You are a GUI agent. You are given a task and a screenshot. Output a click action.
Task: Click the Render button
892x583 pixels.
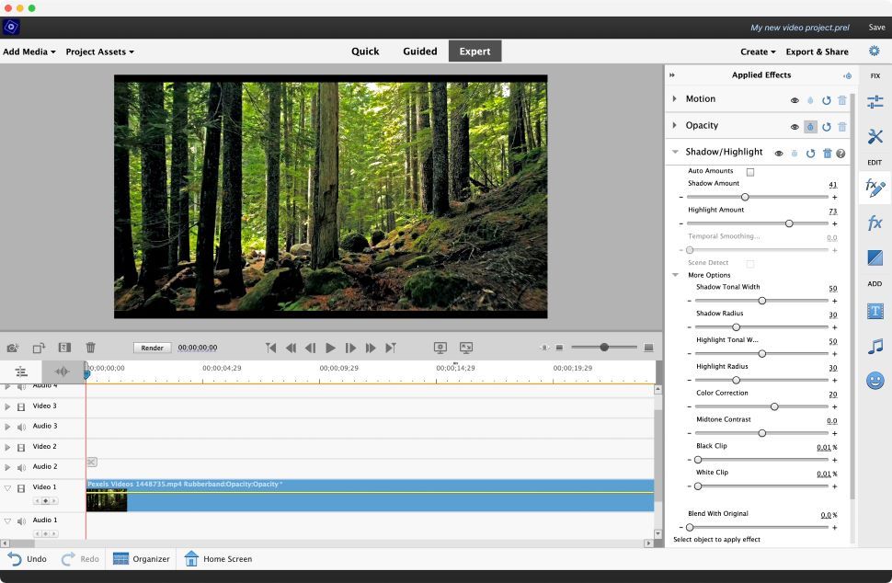tap(151, 348)
